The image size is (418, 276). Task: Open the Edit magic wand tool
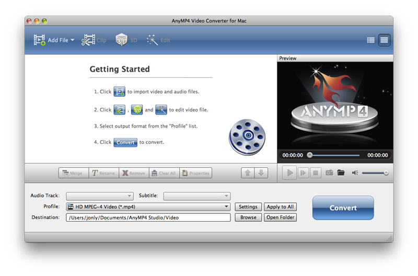[x=158, y=40]
